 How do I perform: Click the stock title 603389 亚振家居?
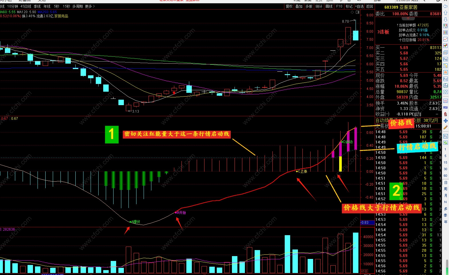coord(401,7)
